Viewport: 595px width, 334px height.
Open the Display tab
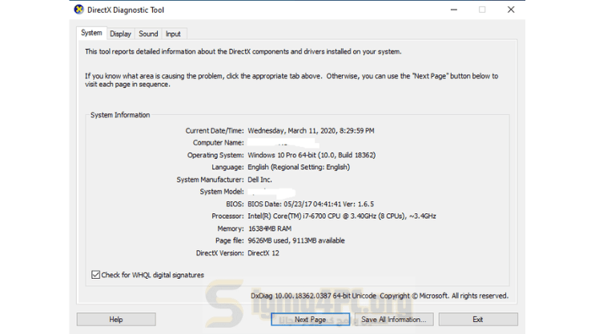click(x=120, y=34)
